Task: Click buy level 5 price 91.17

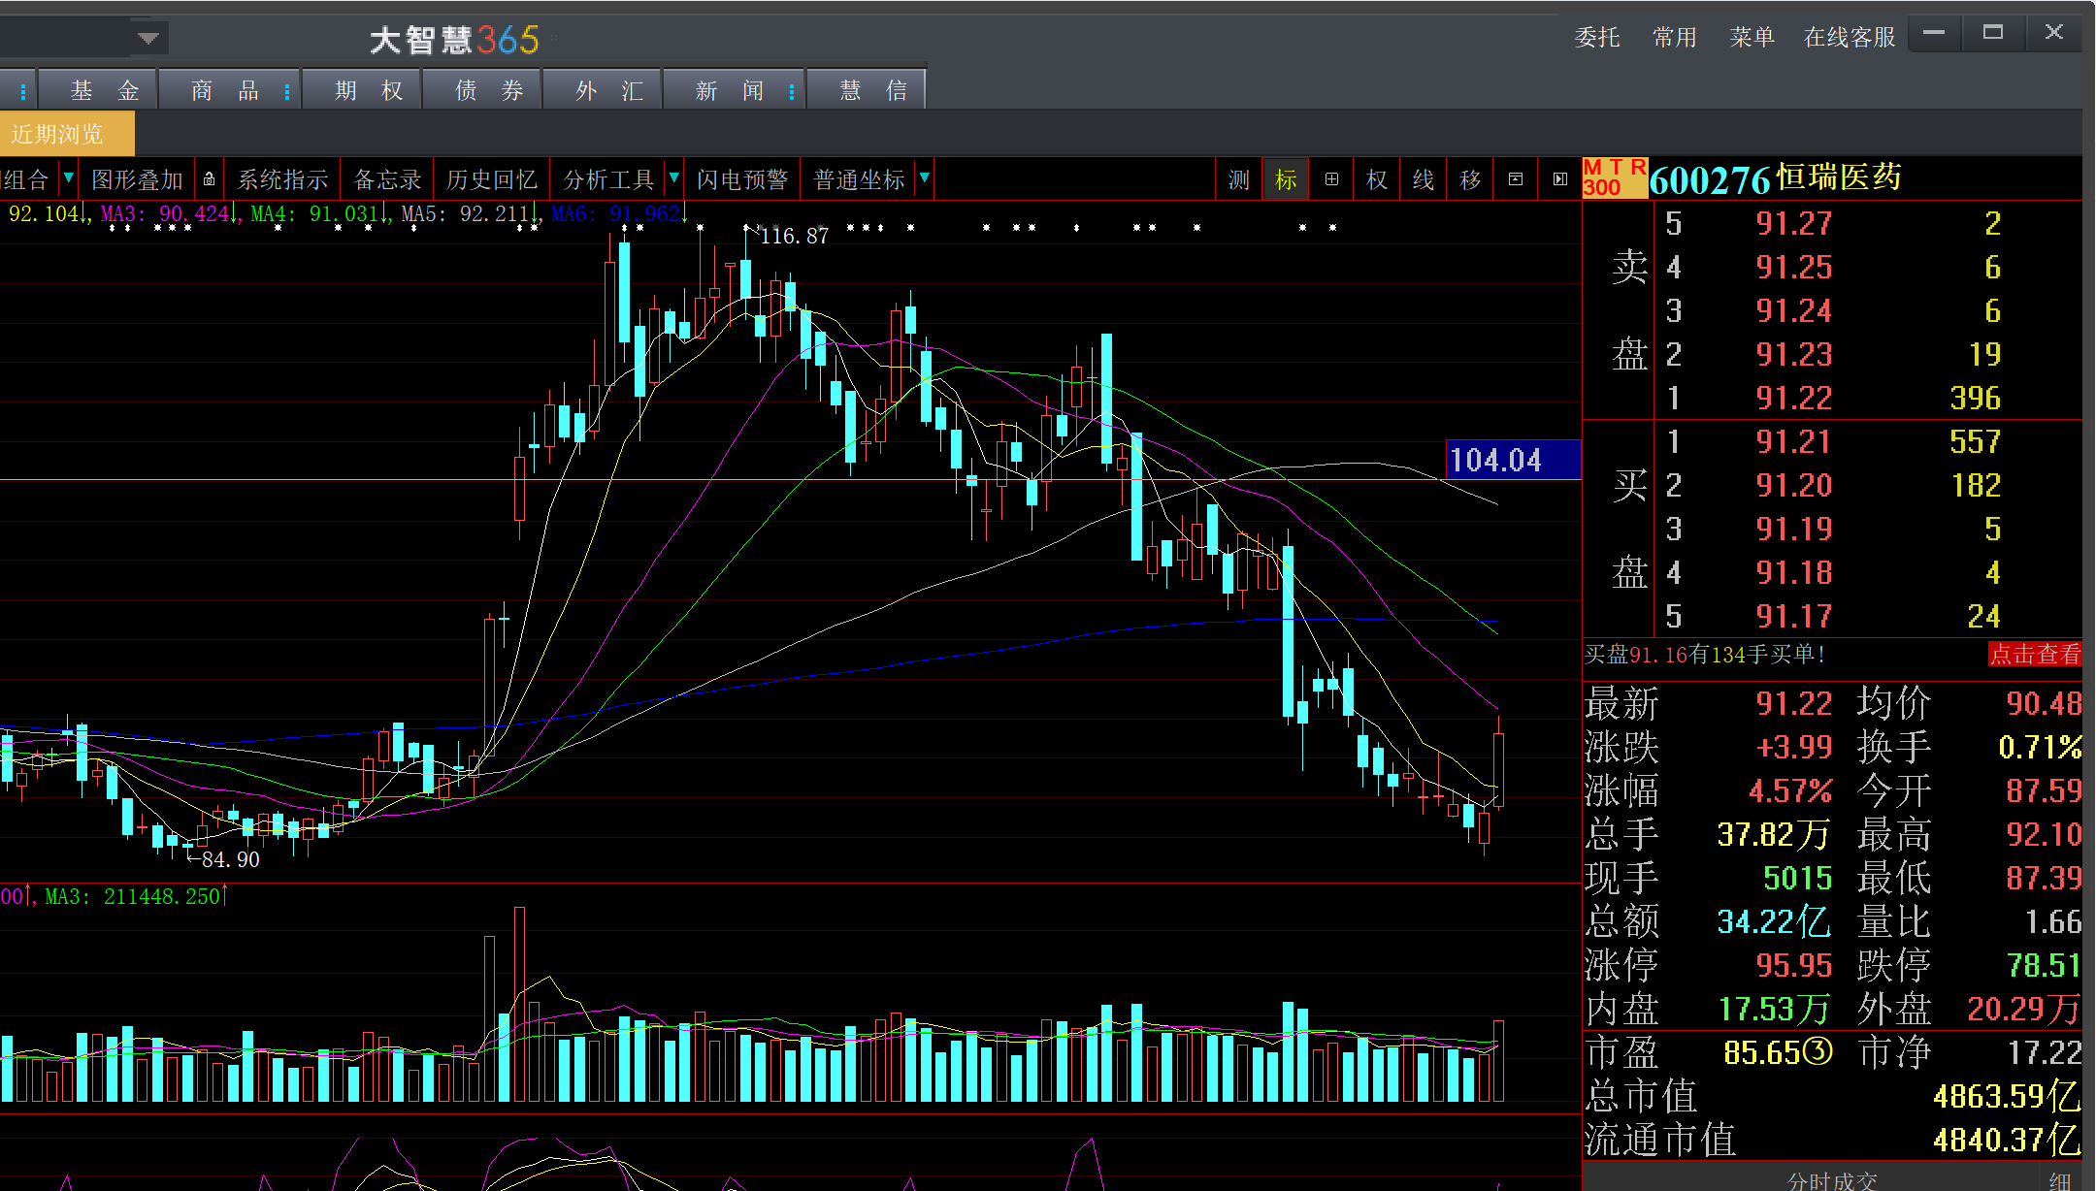Action: (x=1794, y=616)
